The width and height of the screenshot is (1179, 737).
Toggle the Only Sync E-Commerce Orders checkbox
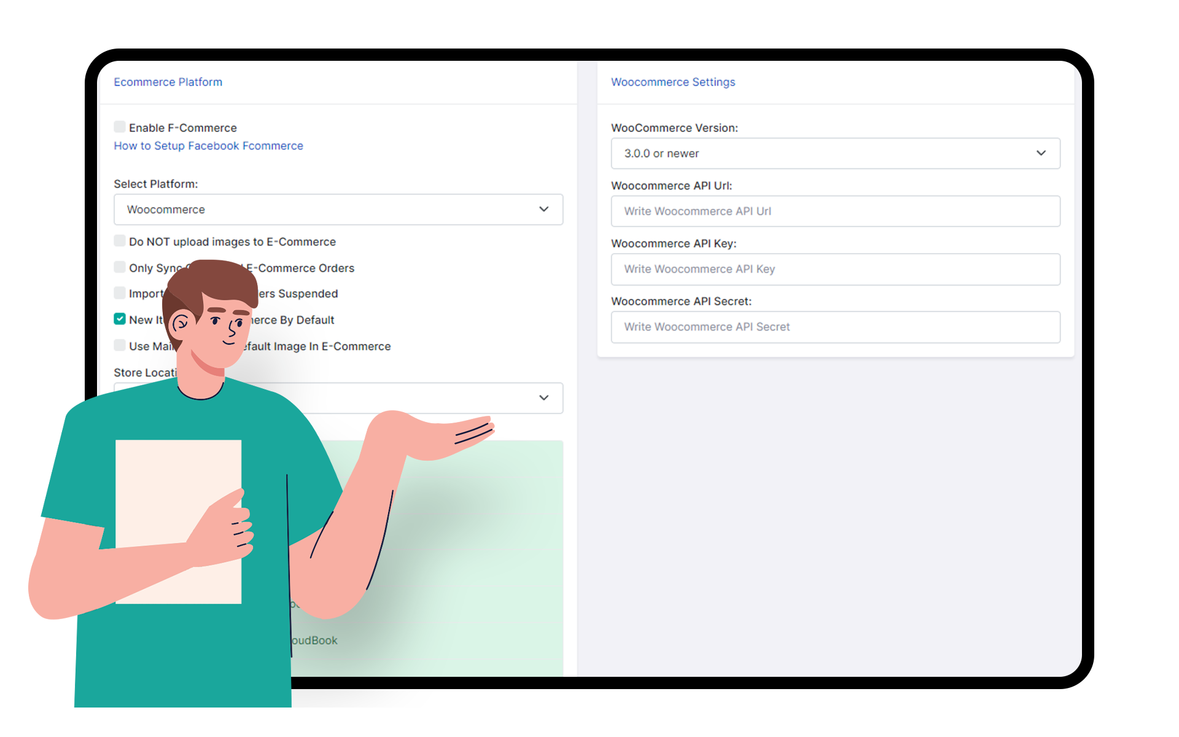click(x=120, y=267)
